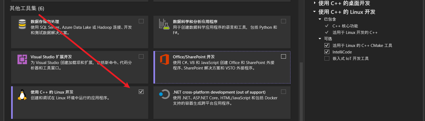Click the database icon for 数据存储和处理
This screenshot has width=425, height=121.
click(x=22, y=24)
